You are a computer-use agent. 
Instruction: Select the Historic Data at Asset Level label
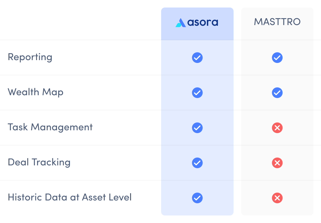pos(70,197)
